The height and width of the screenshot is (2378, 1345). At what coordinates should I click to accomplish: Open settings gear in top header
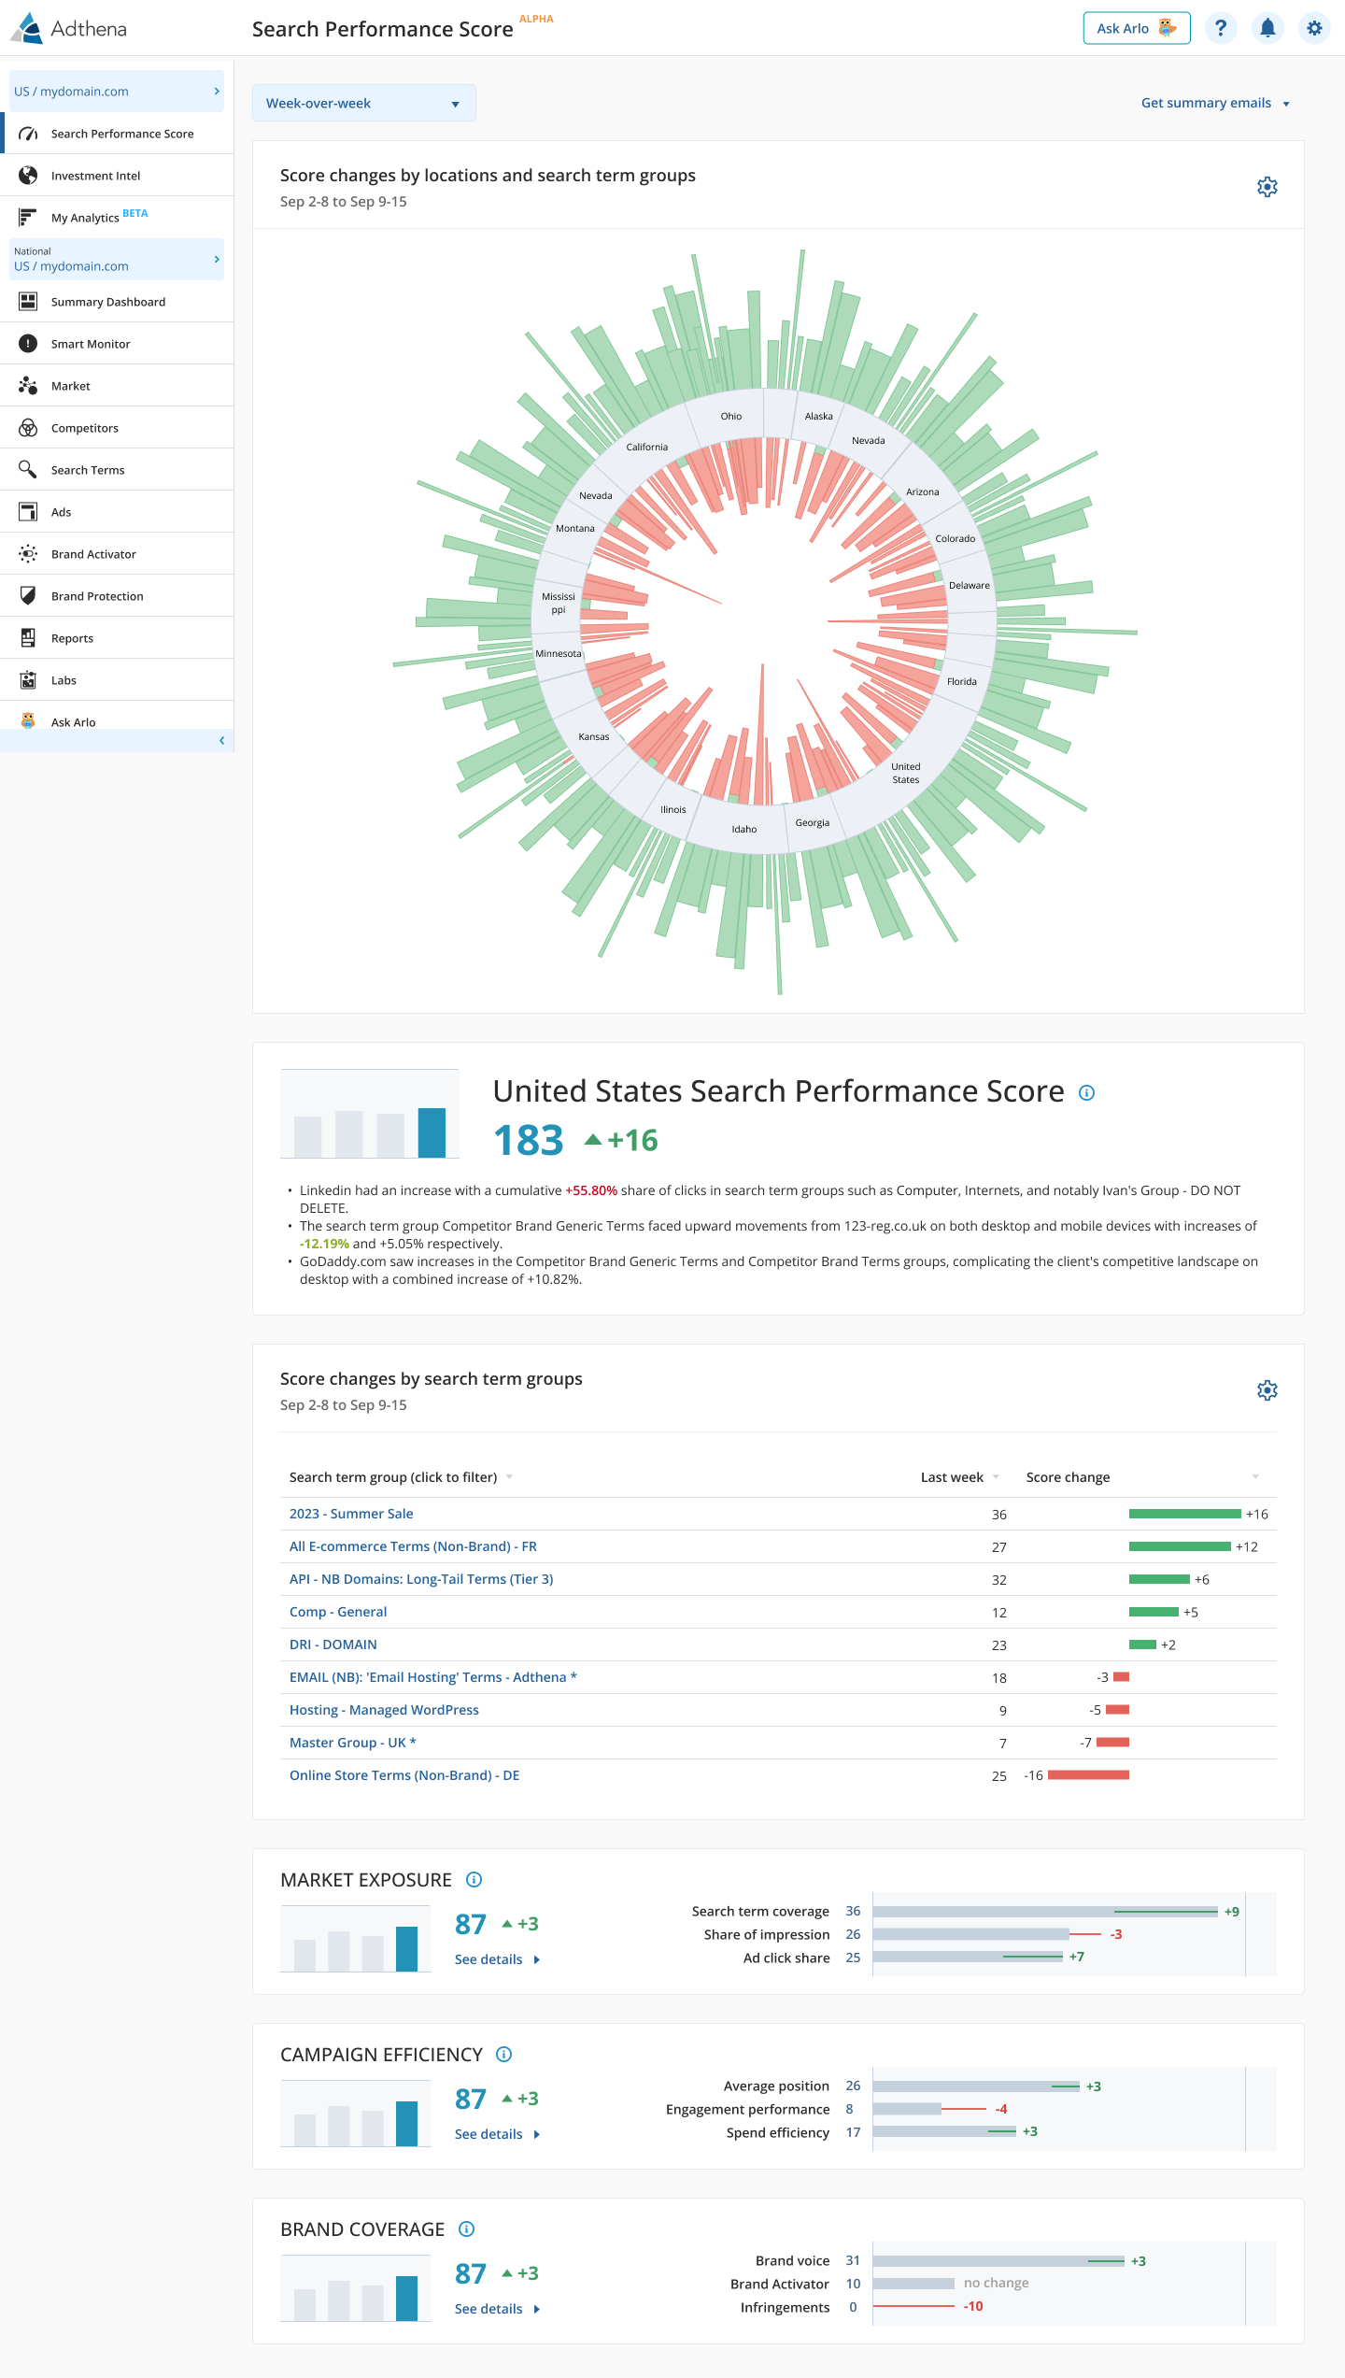1314,28
